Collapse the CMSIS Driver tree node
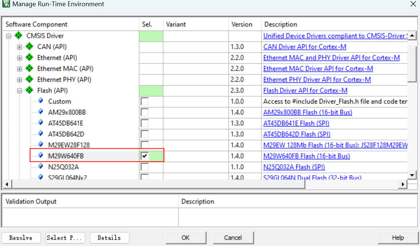 pos(8,36)
